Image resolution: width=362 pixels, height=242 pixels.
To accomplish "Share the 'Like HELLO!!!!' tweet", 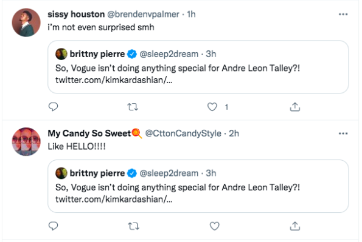I will coord(295,226).
